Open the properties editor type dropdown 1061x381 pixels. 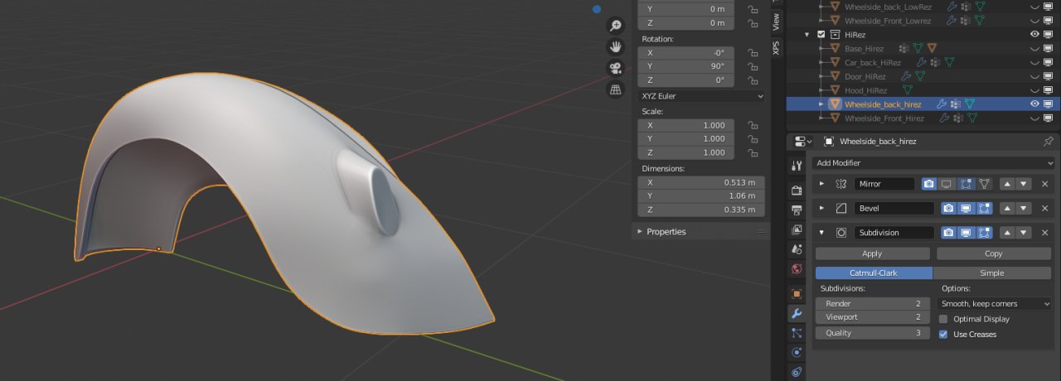pyautogui.click(x=802, y=142)
